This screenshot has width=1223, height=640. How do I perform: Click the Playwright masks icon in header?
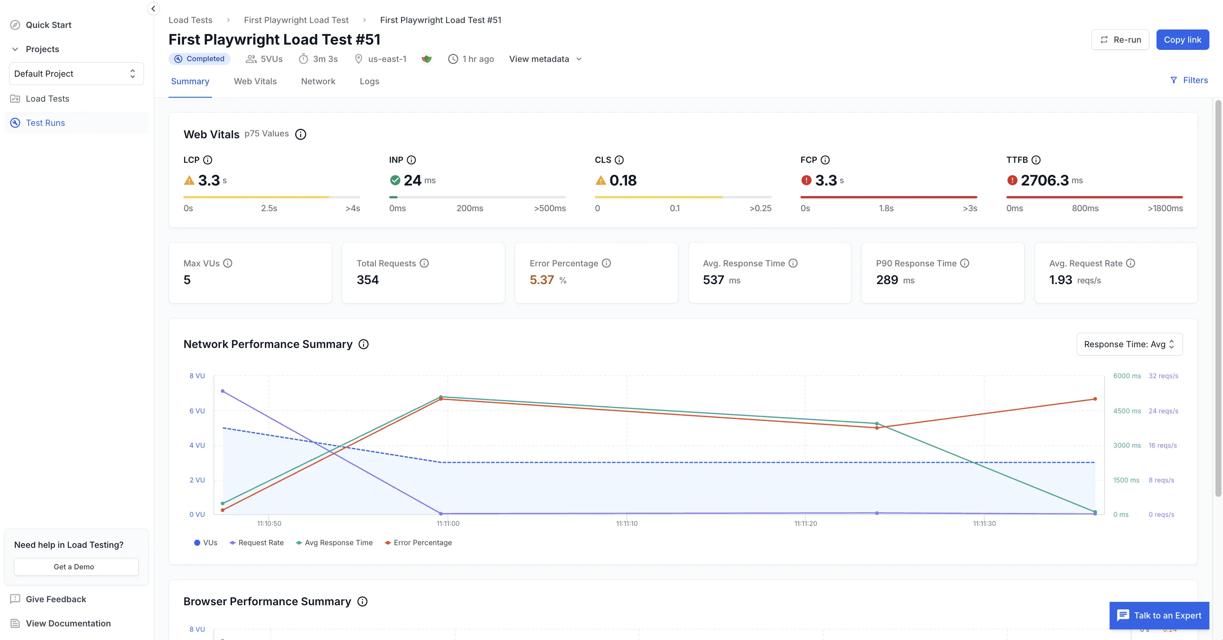pyautogui.click(x=426, y=59)
